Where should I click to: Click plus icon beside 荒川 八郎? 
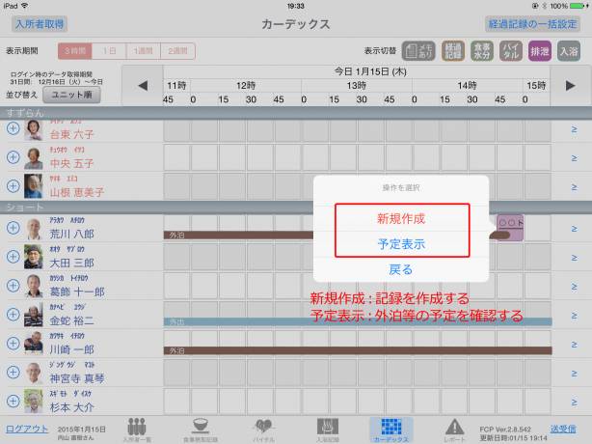(x=13, y=229)
